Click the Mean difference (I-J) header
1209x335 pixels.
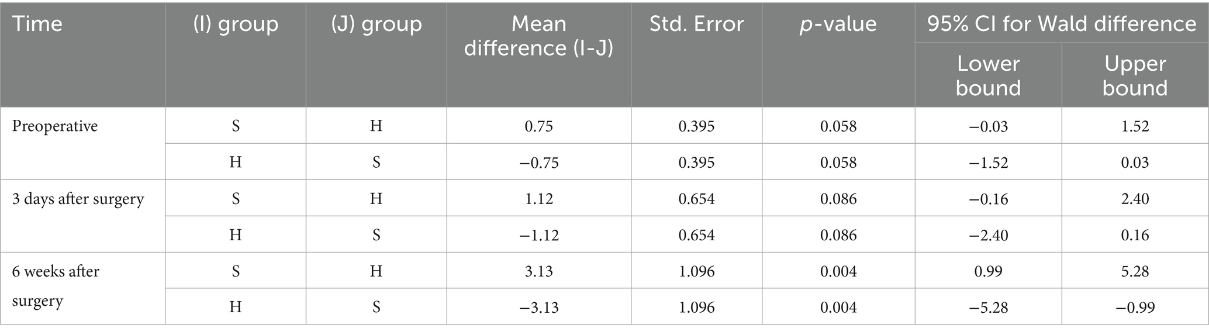point(538,36)
